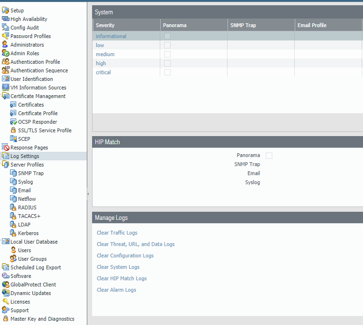This screenshot has width=363, height=325.
Task: Click the Software disc icon
Action: pyautogui.click(x=6, y=276)
